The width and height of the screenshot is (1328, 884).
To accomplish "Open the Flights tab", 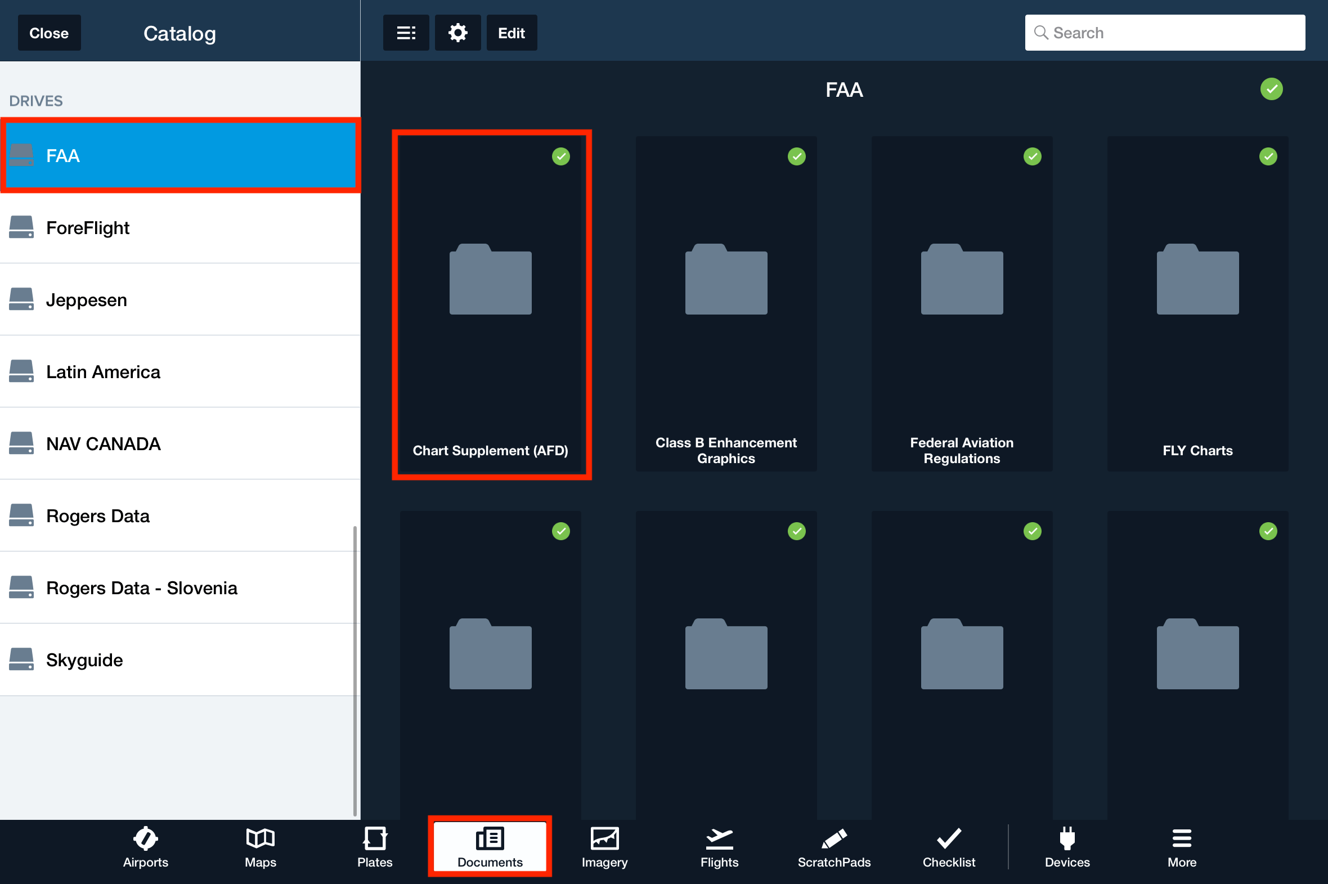I will pos(719,847).
